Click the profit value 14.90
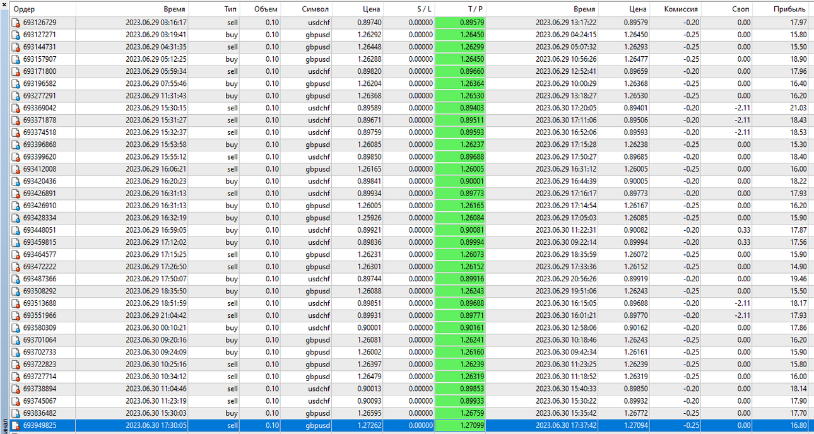 point(798,267)
